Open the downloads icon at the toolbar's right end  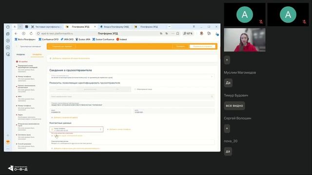point(217,34)
